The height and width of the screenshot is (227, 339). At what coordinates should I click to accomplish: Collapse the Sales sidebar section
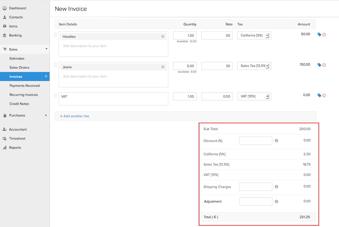coord(46,49)
